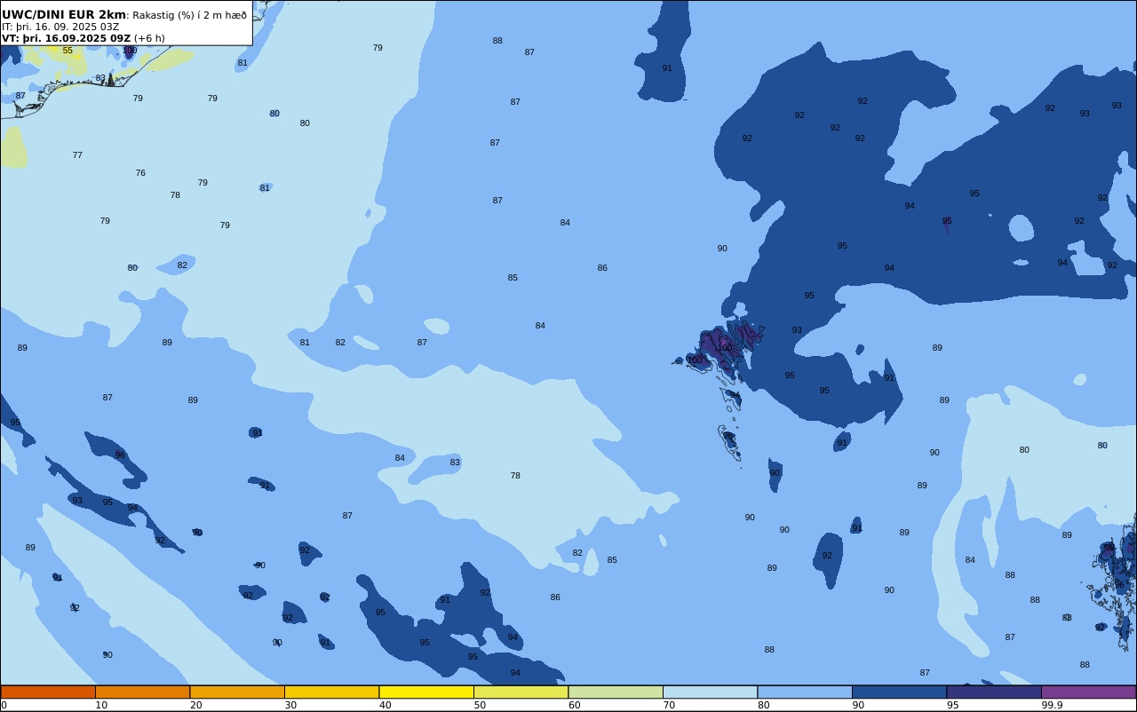This screenshot has height=712, width=1137.
Task: Select the bright yellow 40–50 legend swatch
Action: pos(426,692)
